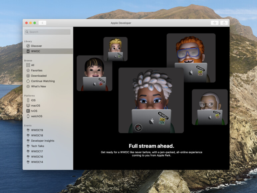Select the WWDC label in Library
Image resolution: width=257 pixels, height=193 pixels.
tap(36, 51)
